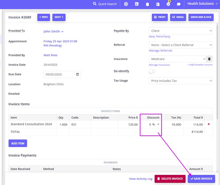Go to the next invoice

click(59, 17)
